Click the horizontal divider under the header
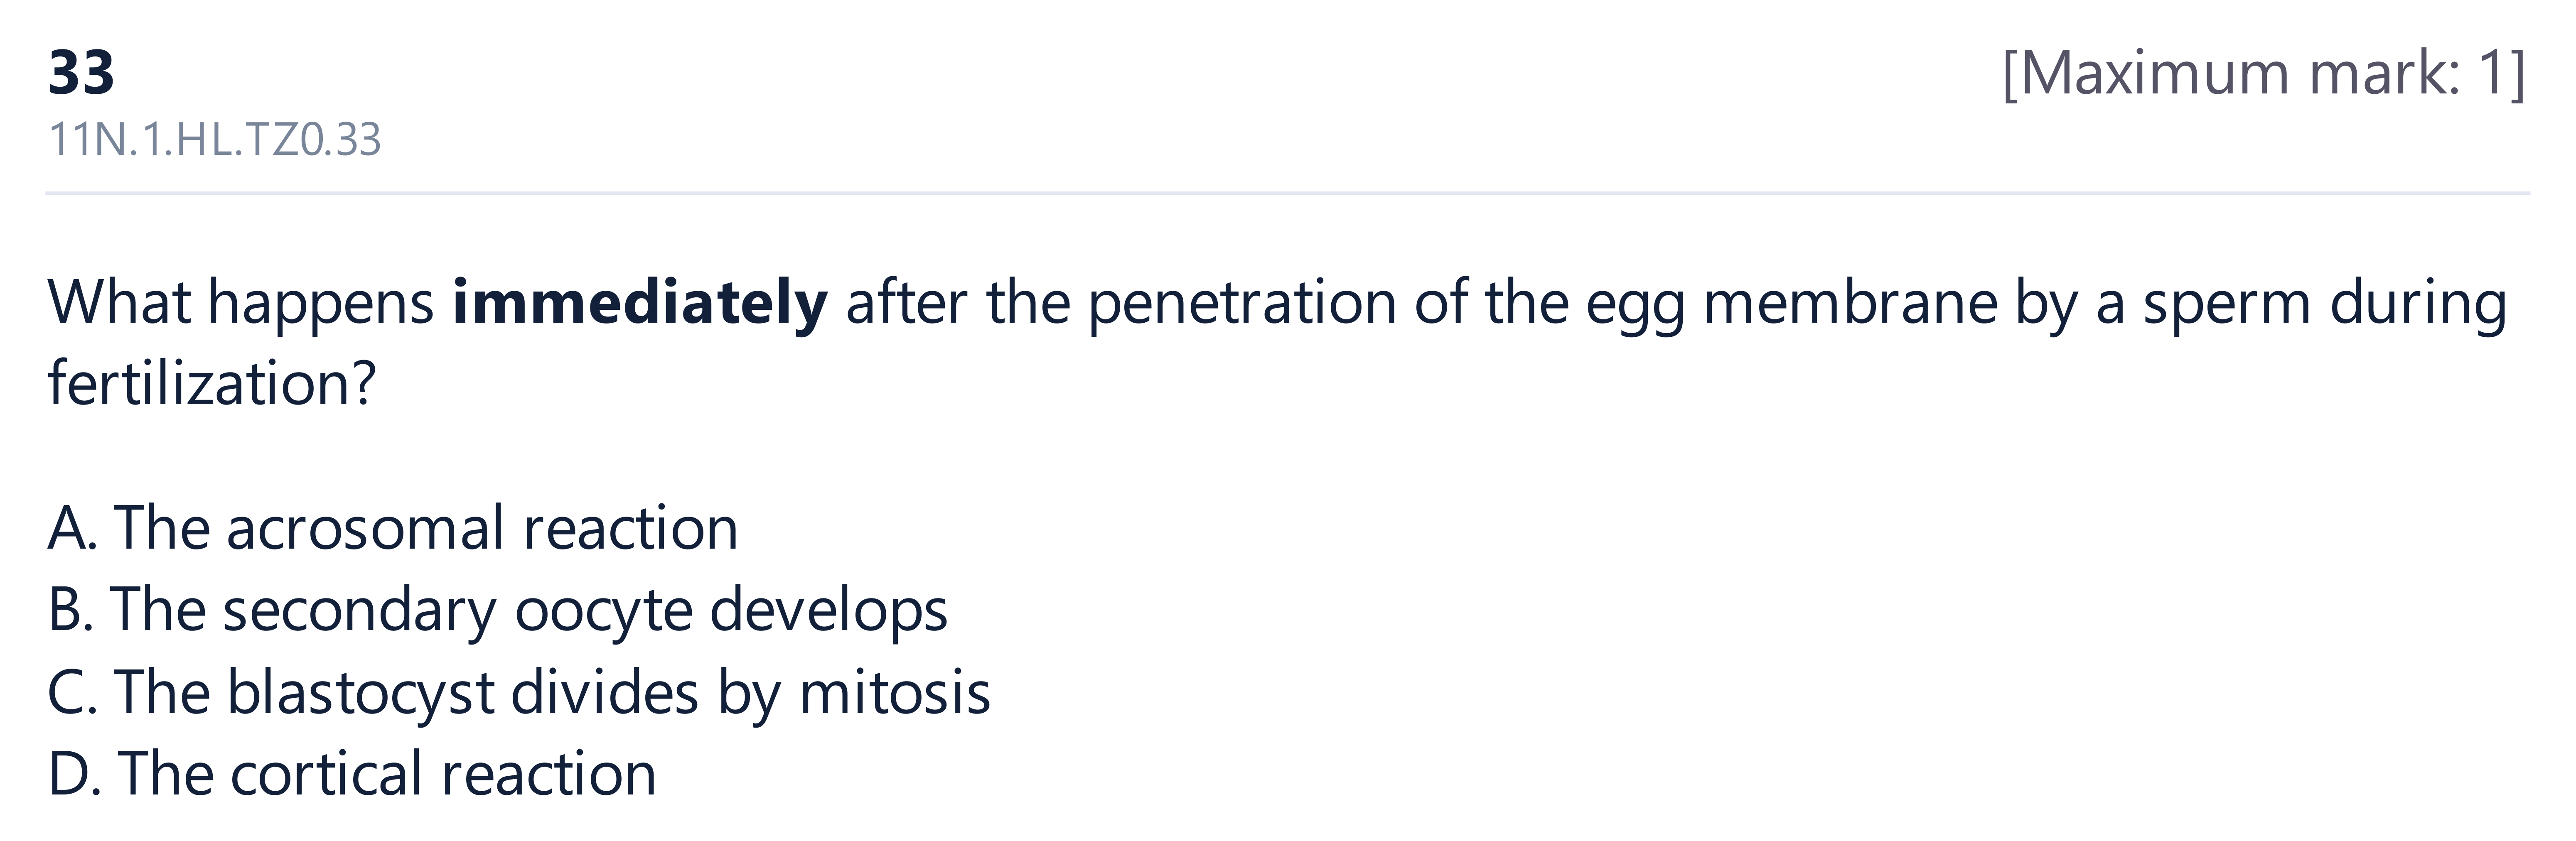Screen dimensions: 2576x841 [1288, 192]
